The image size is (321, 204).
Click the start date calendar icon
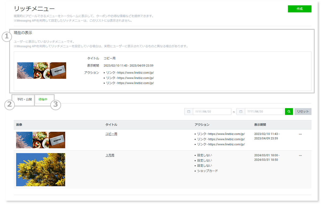tap(189, 112)
